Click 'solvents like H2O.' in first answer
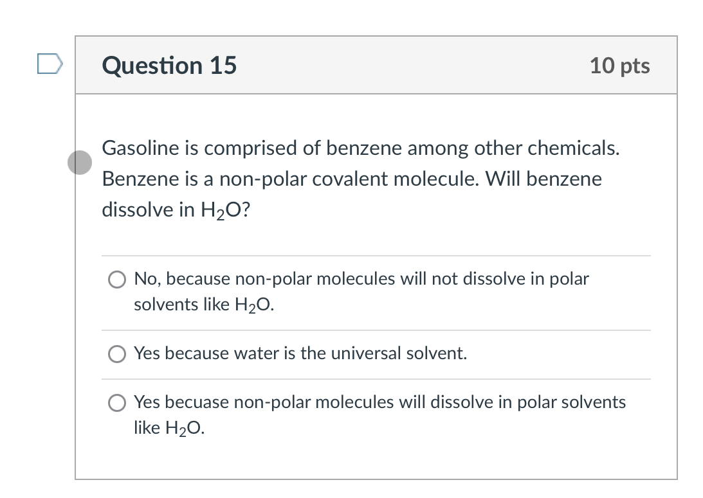The image size is (703, 498). [x=203, y=305]
